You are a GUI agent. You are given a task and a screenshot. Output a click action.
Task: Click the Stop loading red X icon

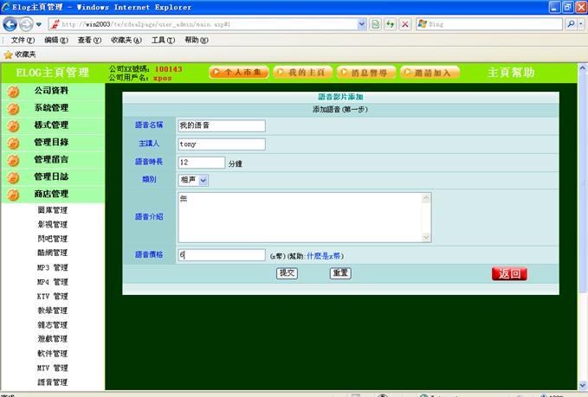(x=405, y=24)
